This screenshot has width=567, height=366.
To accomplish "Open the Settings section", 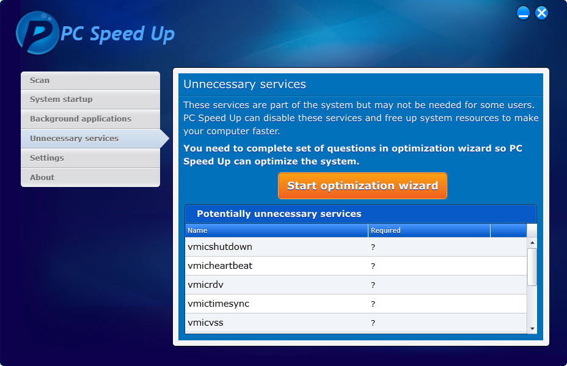I will [x=90, y=158].
